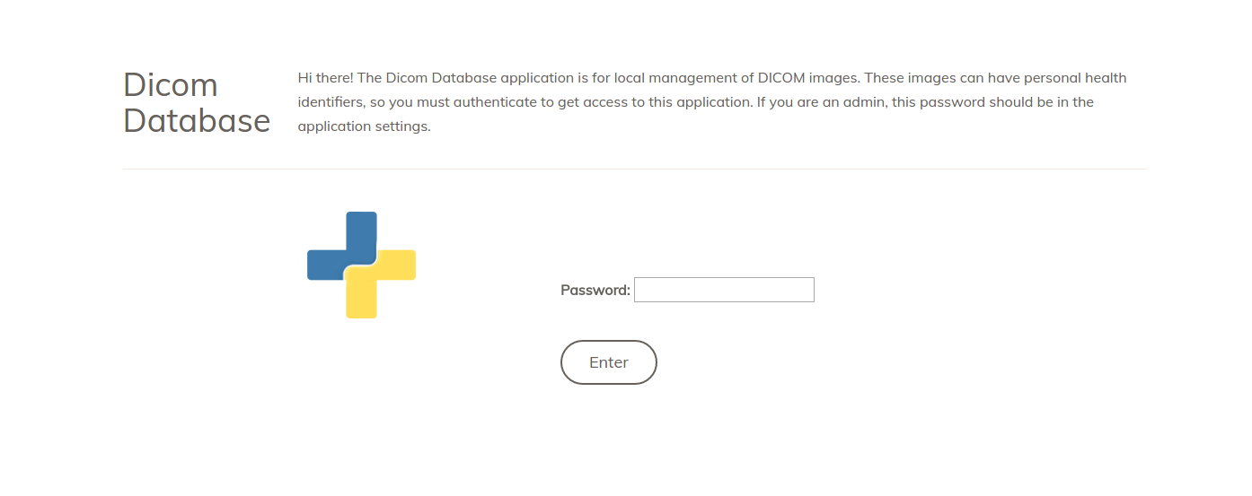Viewport: 1252px width, 496px height.
Task: Click the phrase "personal health" in the description
Action: tap(1076, 78)
